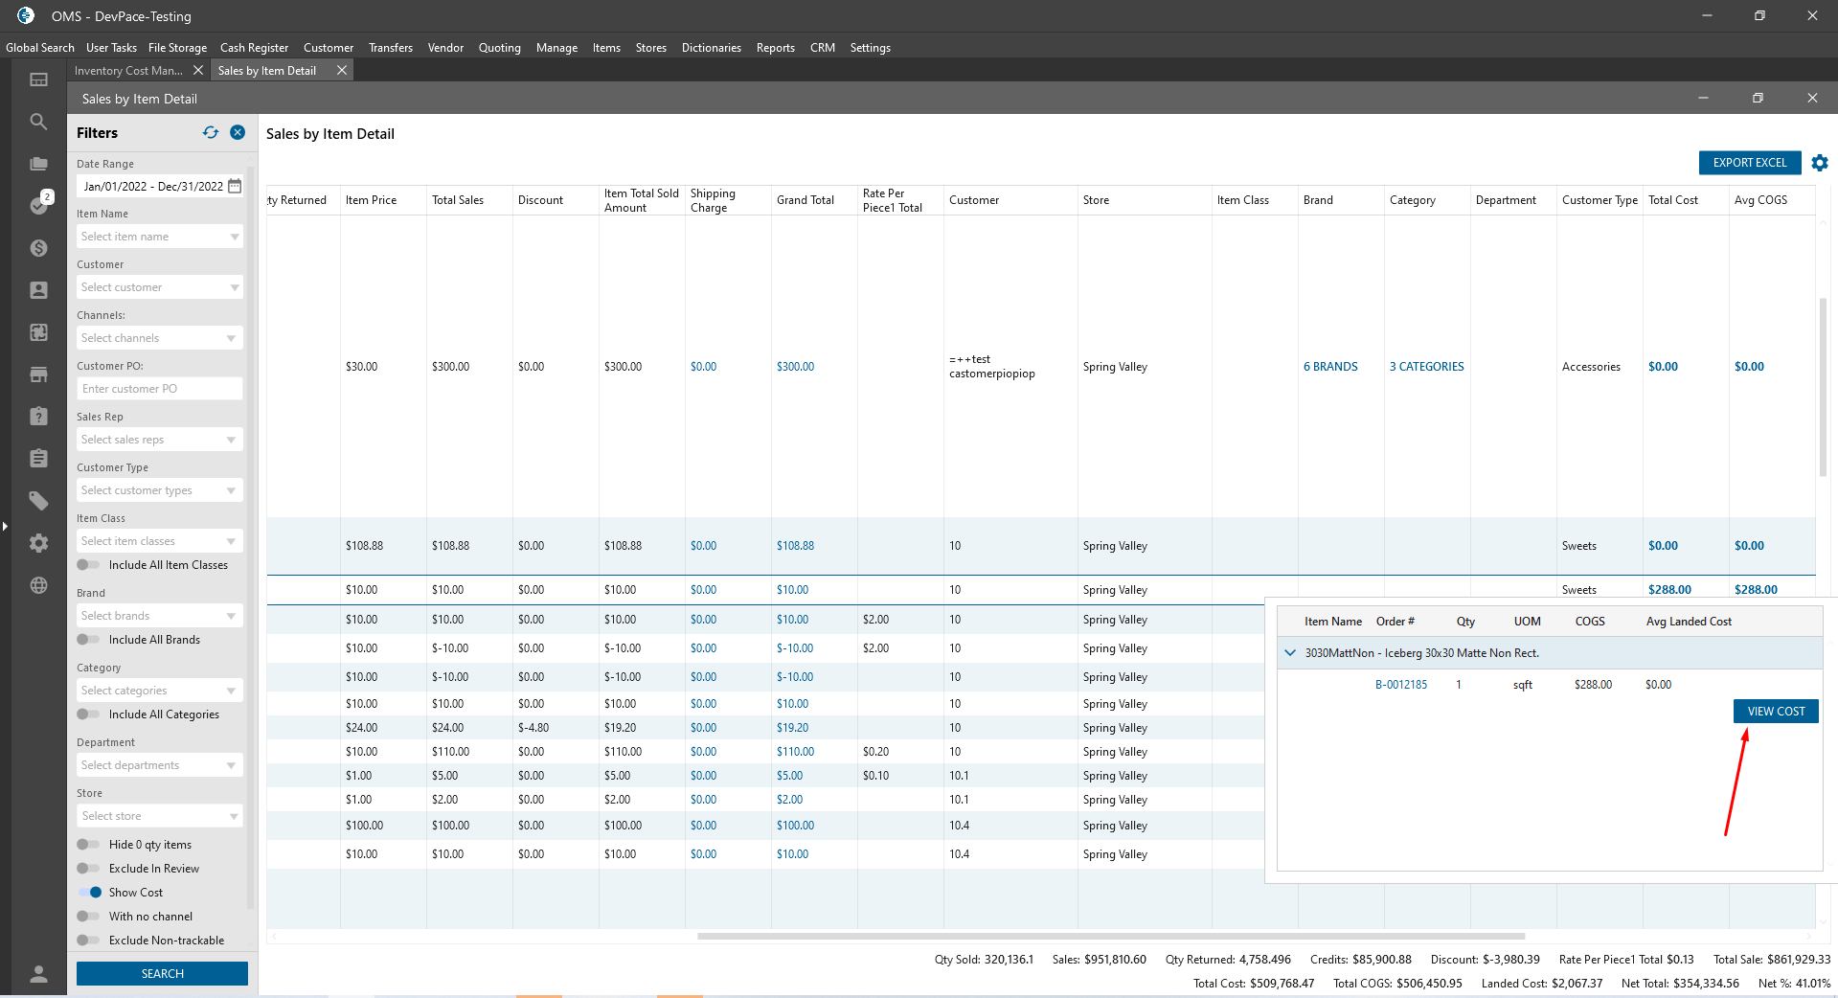The width and height of the screenshot is (1838, 998).
Task: Click the refresh filters icon
Action: (x=211, y=133)
